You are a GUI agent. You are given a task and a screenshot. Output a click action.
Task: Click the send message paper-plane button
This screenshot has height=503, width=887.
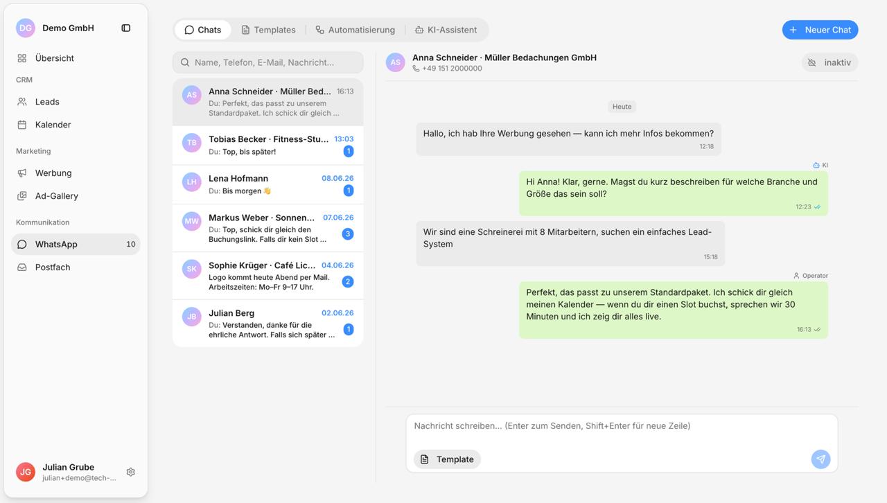click(x=820, y=459)
